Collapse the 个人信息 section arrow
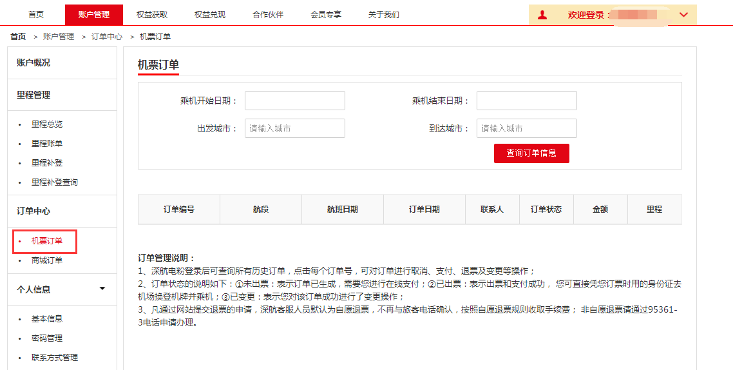Screen dimensions: 733x370 click(102, 289)
